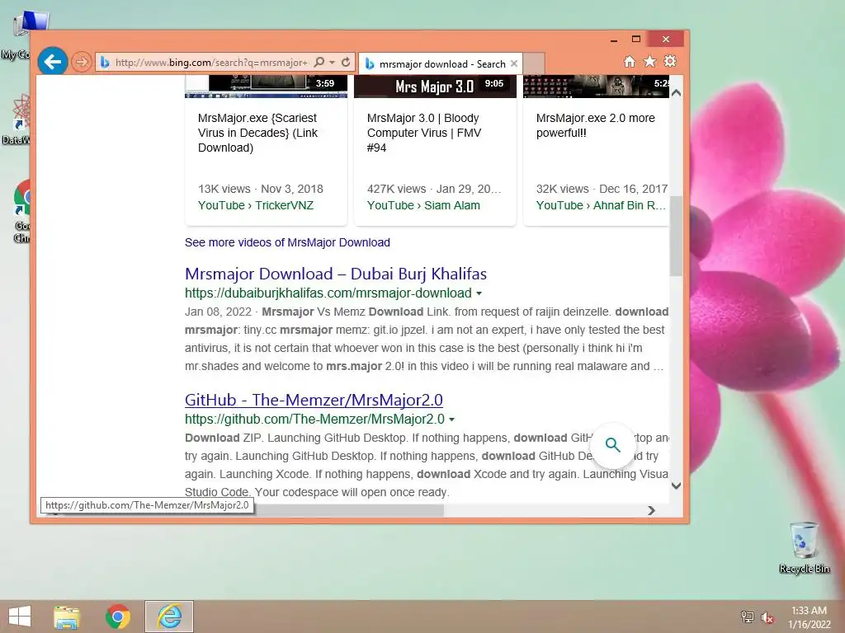This screenshot has width=845, height=633.
Task: Select the Recycle Bin desktop icon
Action: click(804, 547)
